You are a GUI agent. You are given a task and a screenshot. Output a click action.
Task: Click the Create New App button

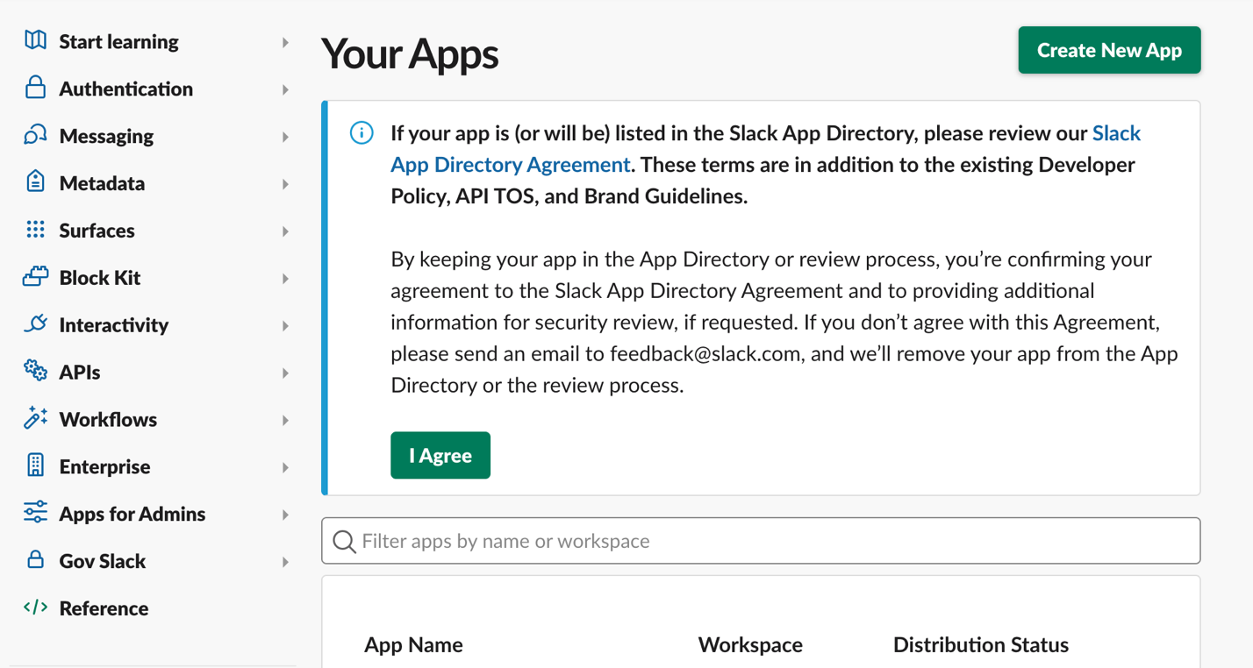pos(1109,50)
